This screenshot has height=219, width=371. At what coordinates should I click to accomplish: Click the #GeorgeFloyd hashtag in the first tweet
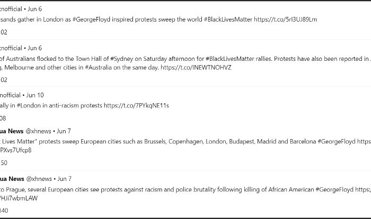point(91,20)
